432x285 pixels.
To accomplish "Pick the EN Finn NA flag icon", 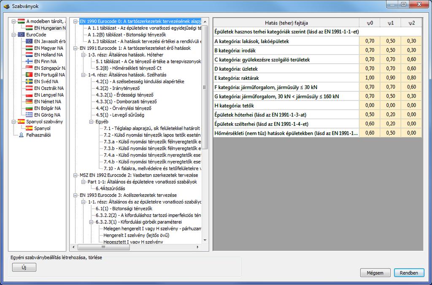I will click(x=29, y=62).
